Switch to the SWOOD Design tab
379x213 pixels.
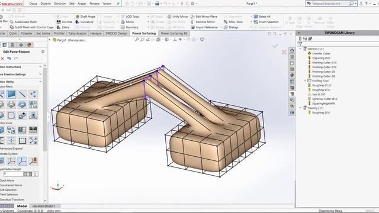[116, 33]
